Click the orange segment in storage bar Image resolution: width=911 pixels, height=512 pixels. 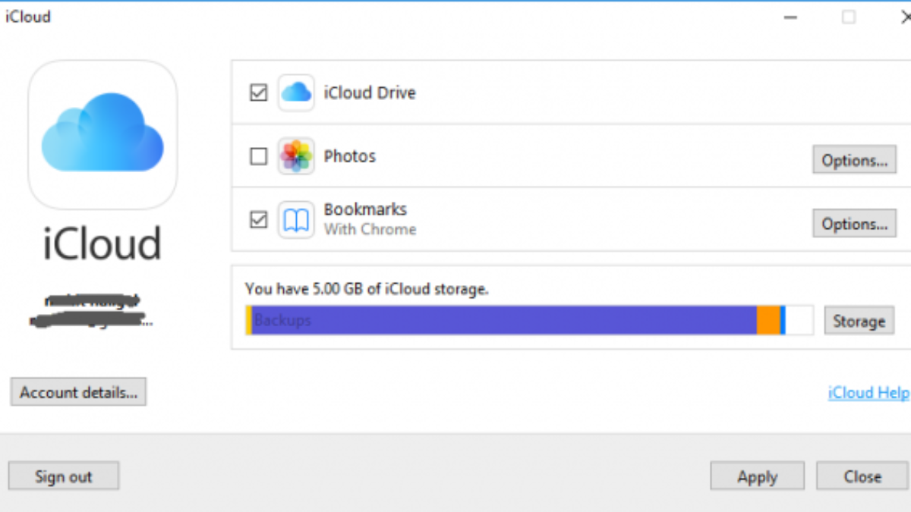[768, 320]
